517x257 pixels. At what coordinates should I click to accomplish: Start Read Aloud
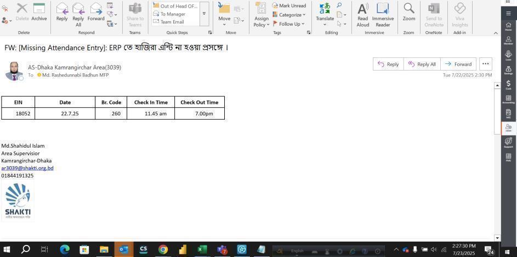point(362,14)
